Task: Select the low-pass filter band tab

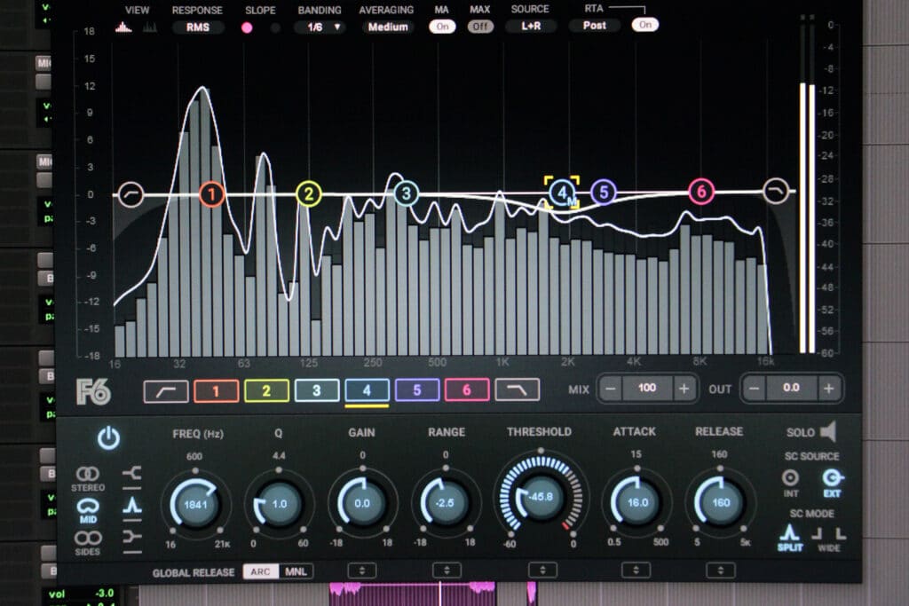Action: click(518, 390)
